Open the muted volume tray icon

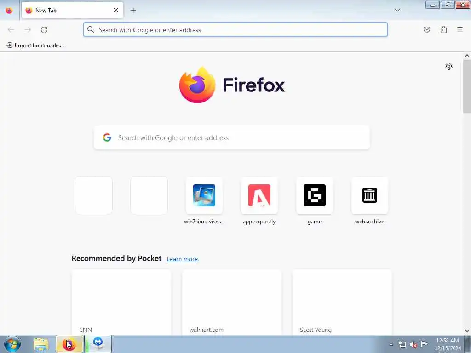click(x=414, y=345)
